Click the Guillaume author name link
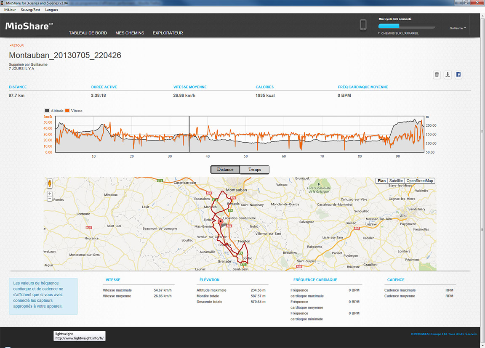Viewport: 485px width, 348px height. tap(39, 65)
